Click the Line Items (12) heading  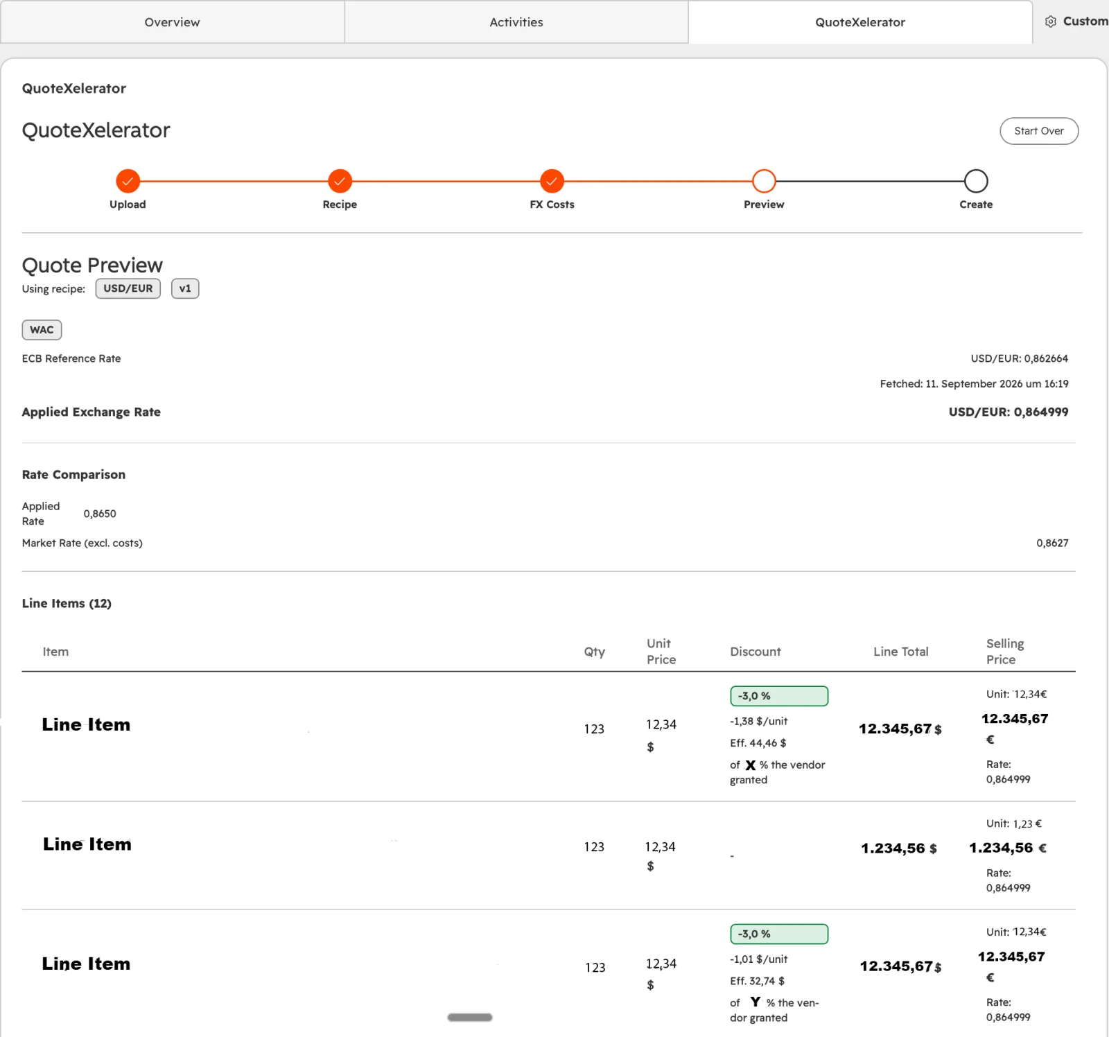[67, 603]
